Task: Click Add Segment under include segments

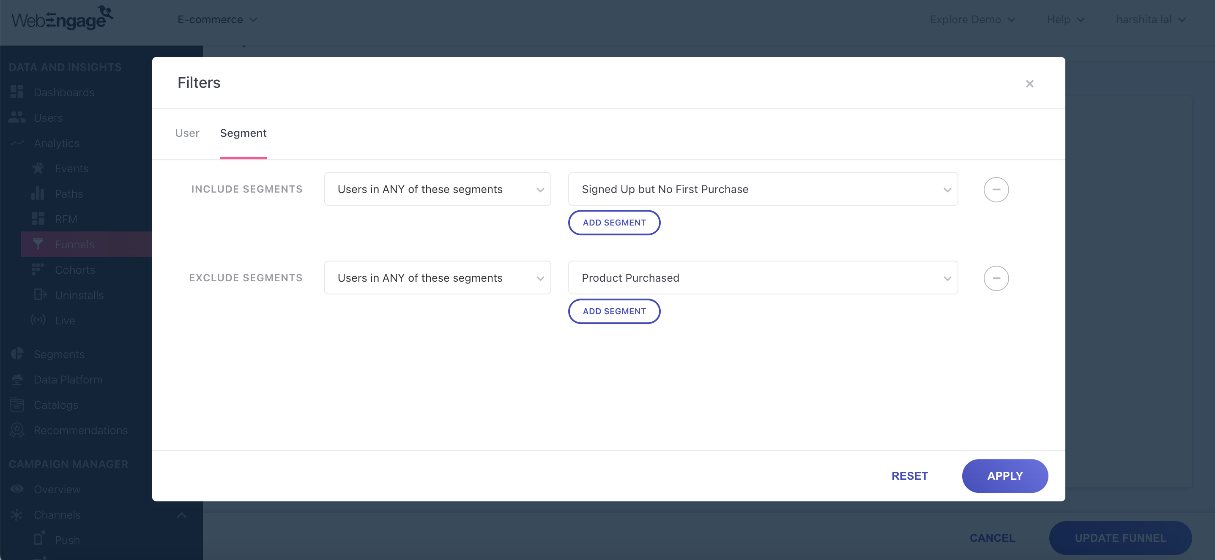Action: [614, 222]
